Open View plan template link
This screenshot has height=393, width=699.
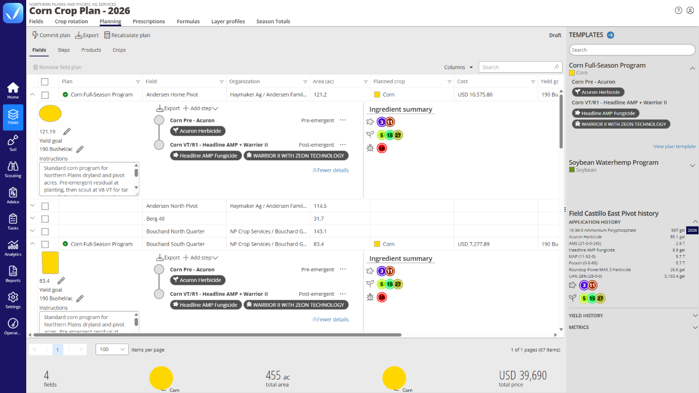tap(675, 146)
